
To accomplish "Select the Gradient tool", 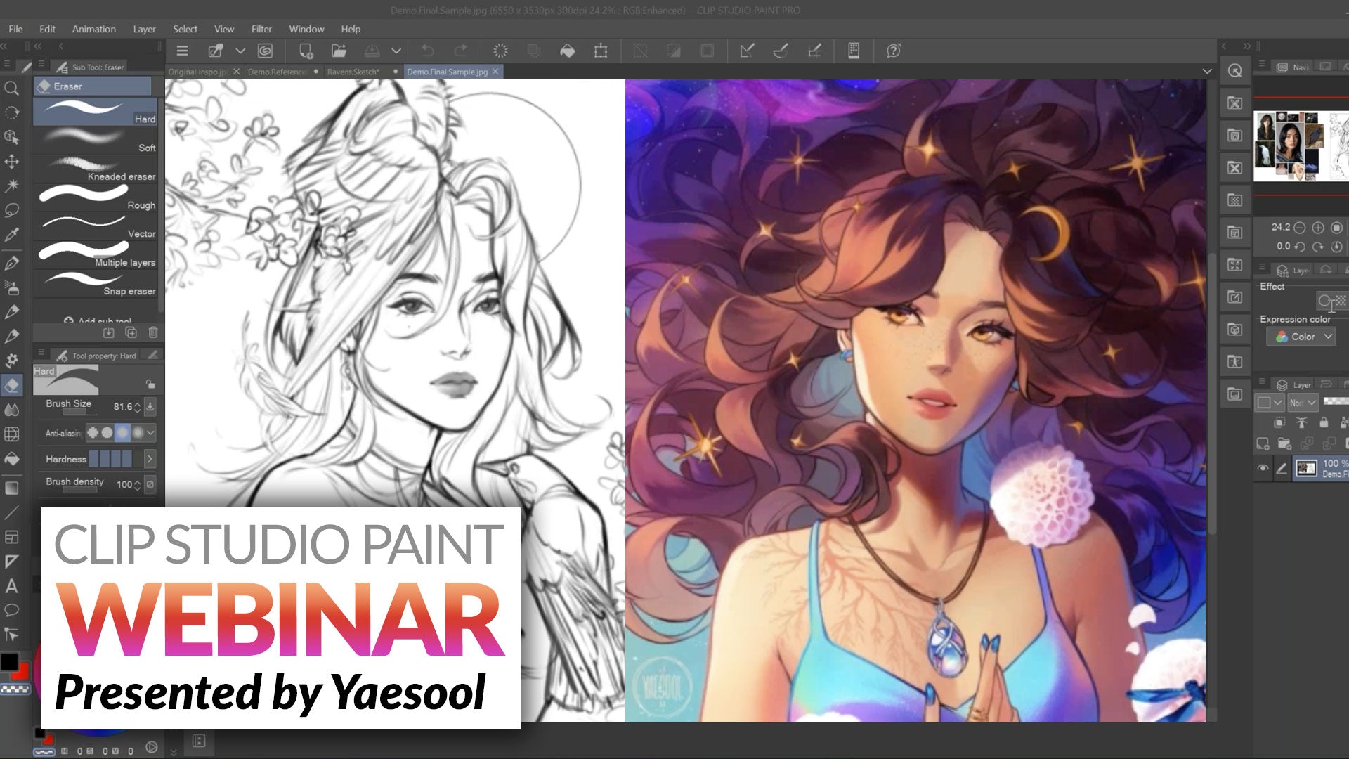I will 11,488.
